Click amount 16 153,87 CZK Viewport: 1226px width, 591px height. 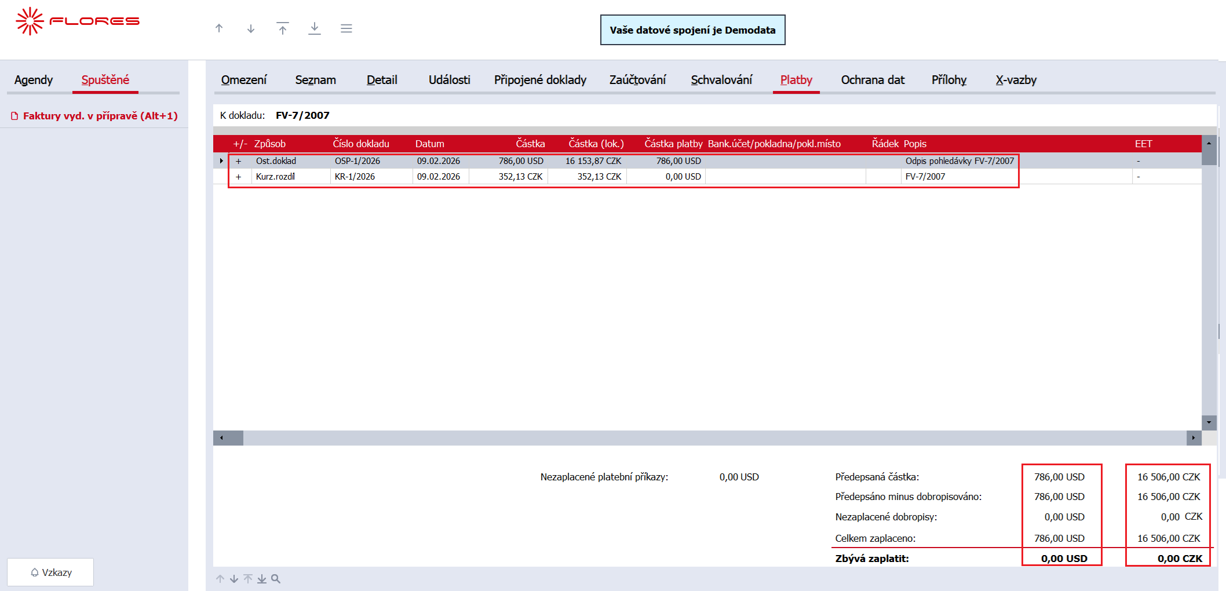593,161
